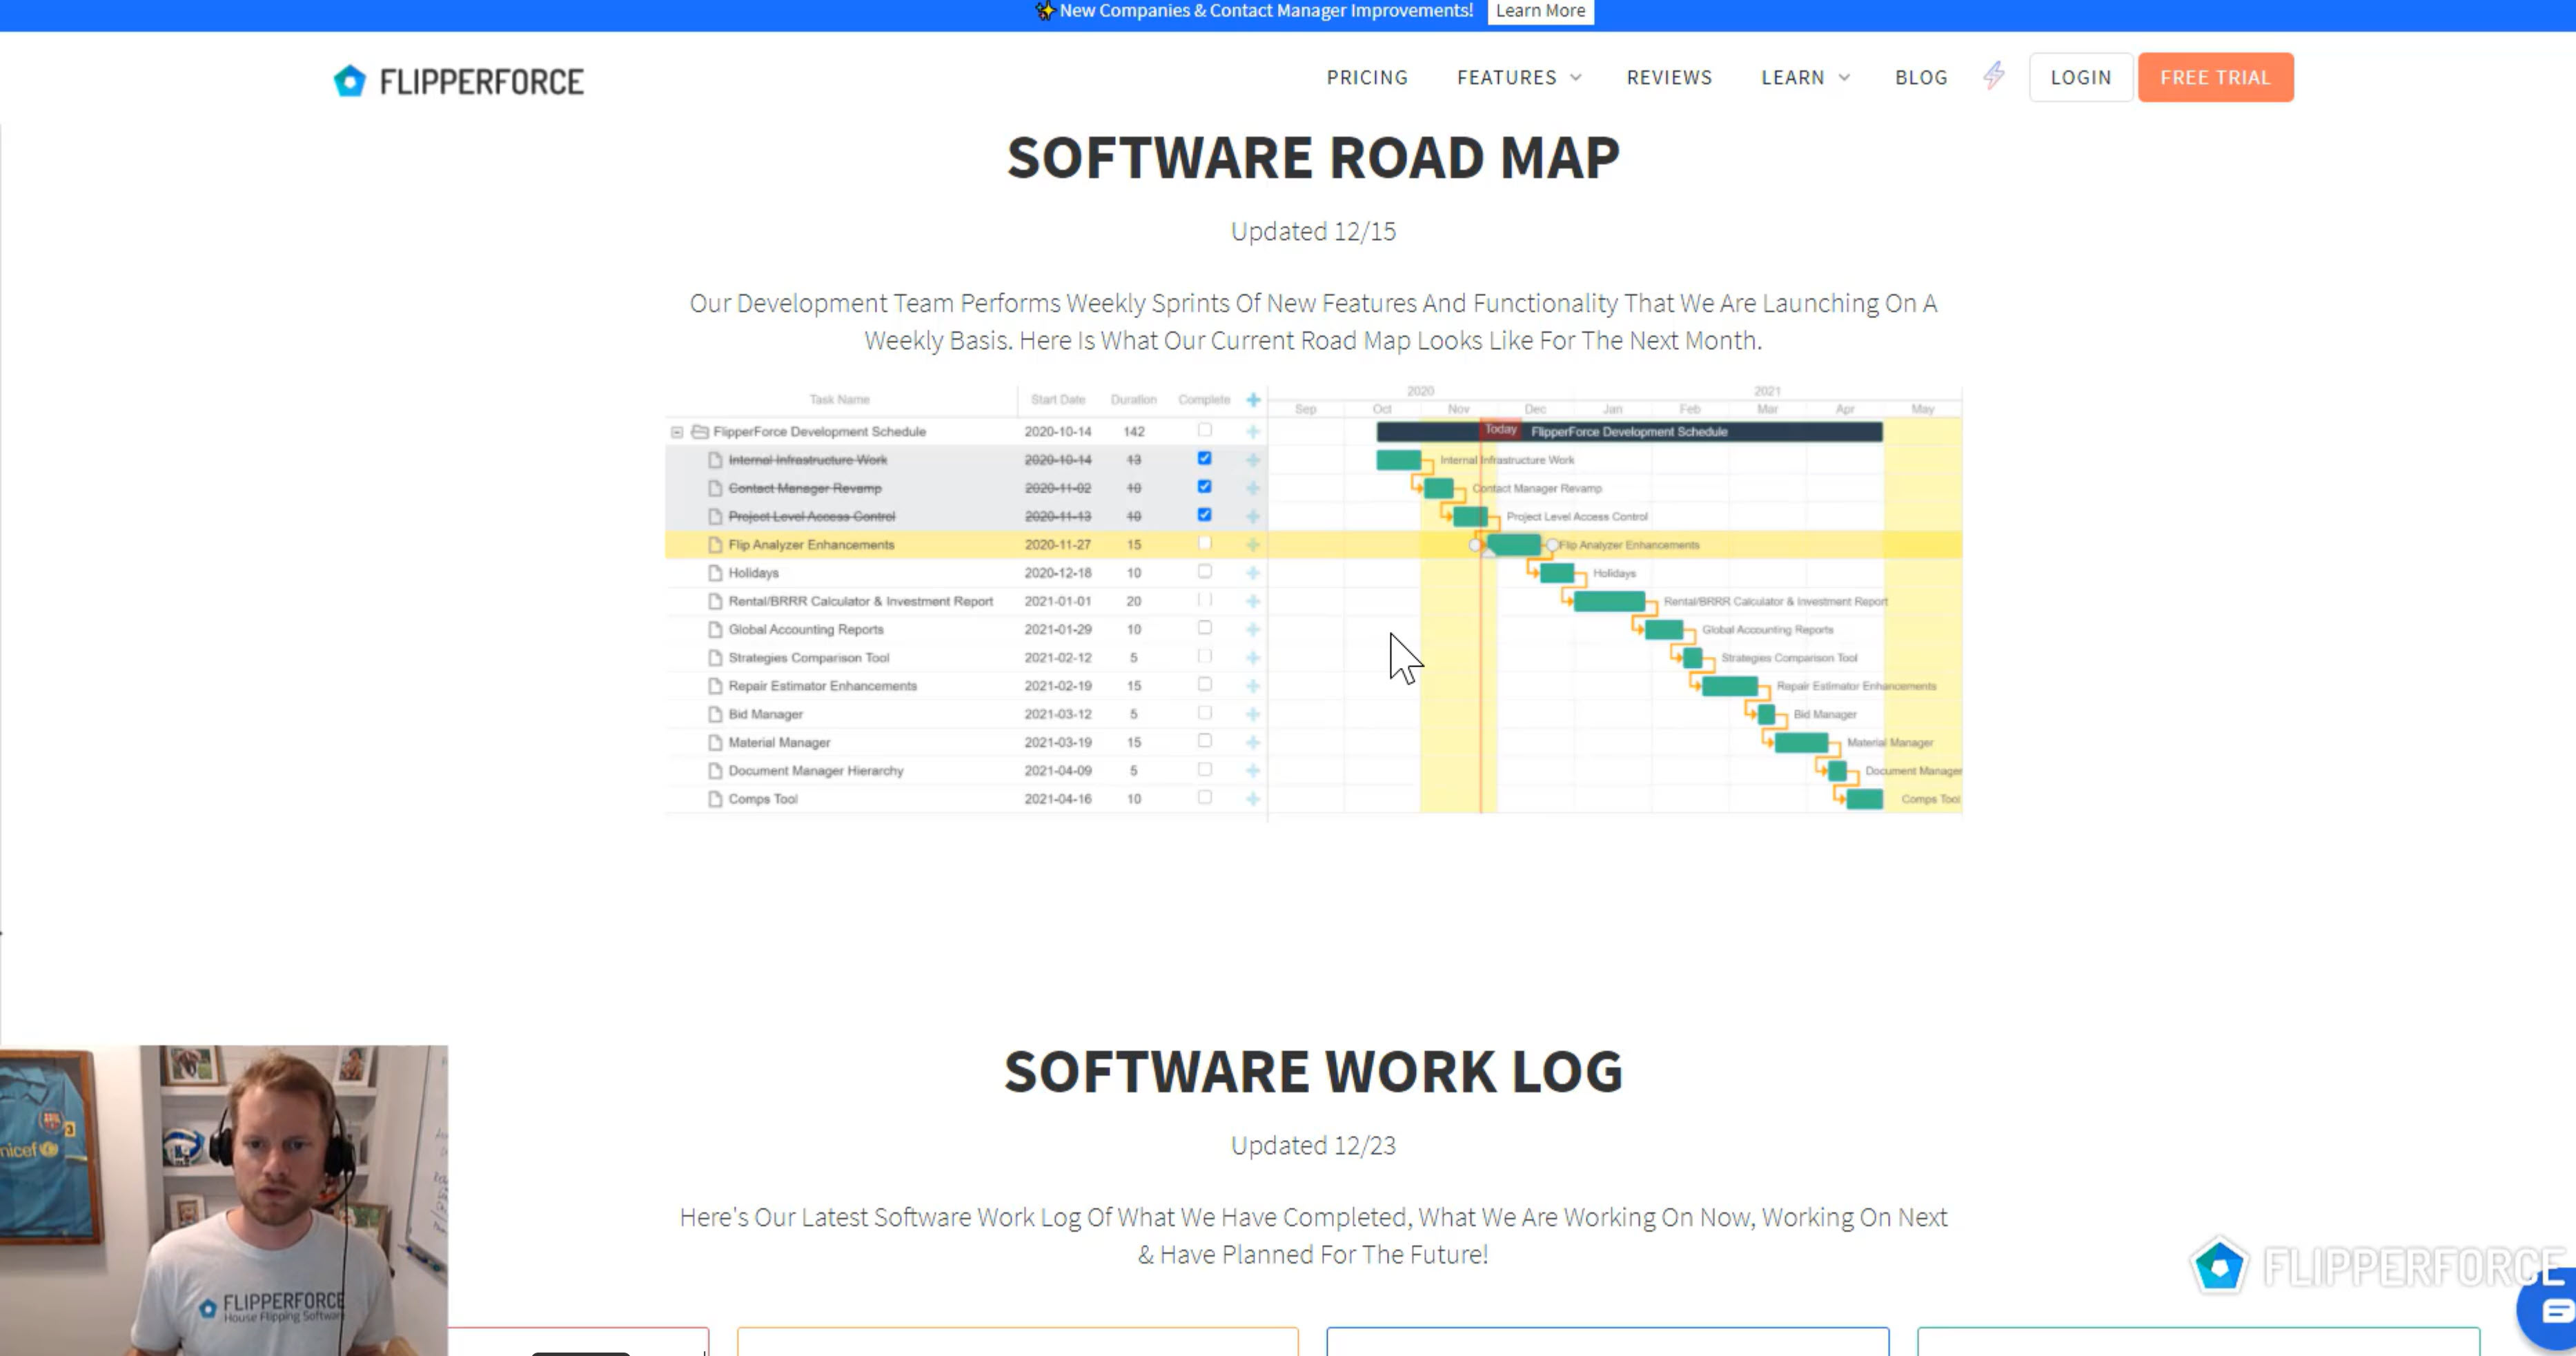Check the Holidays complete checkbox
The width and height of the screenshot is (2576, 1356).
point(1205,571)
